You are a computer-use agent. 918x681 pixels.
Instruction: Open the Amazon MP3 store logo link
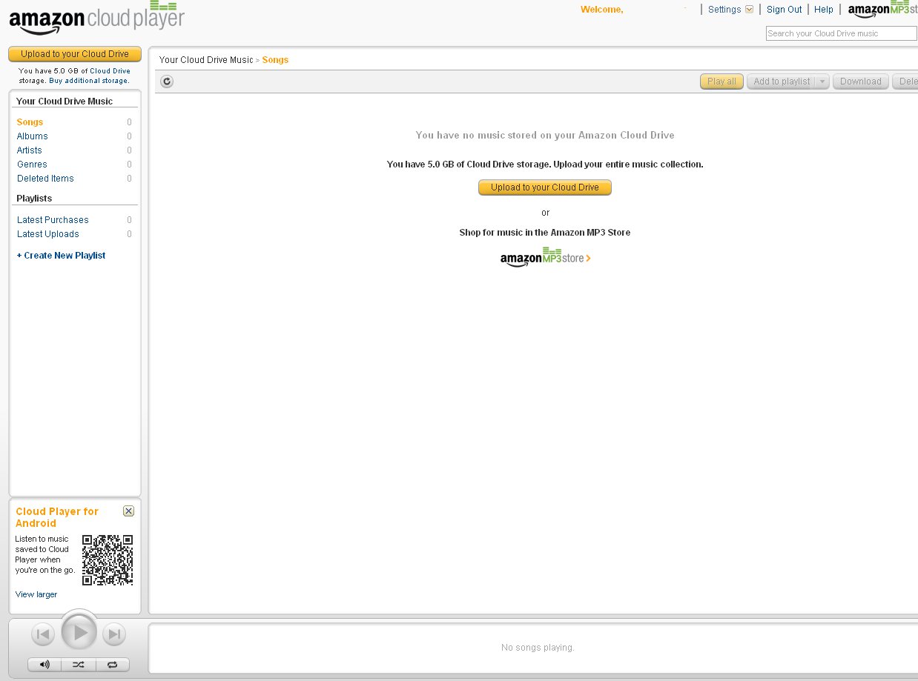pos(545,257)
